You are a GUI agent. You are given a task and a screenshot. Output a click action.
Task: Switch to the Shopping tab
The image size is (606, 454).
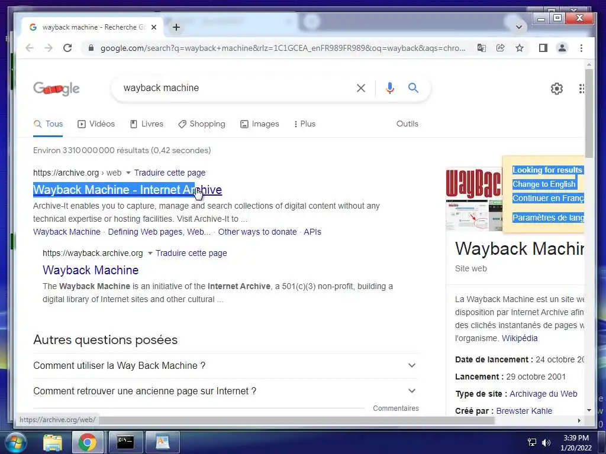point(202,124)
